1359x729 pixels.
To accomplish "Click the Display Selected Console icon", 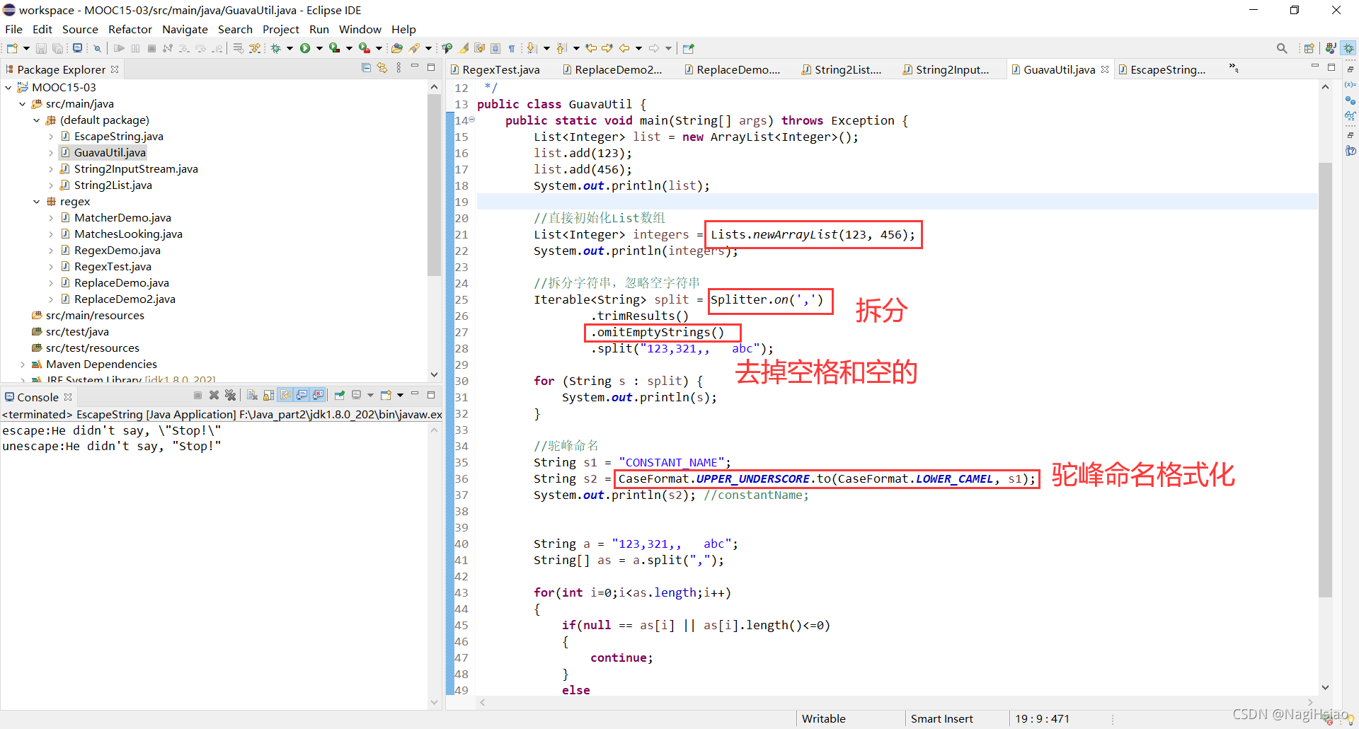I will coord(356,395).
